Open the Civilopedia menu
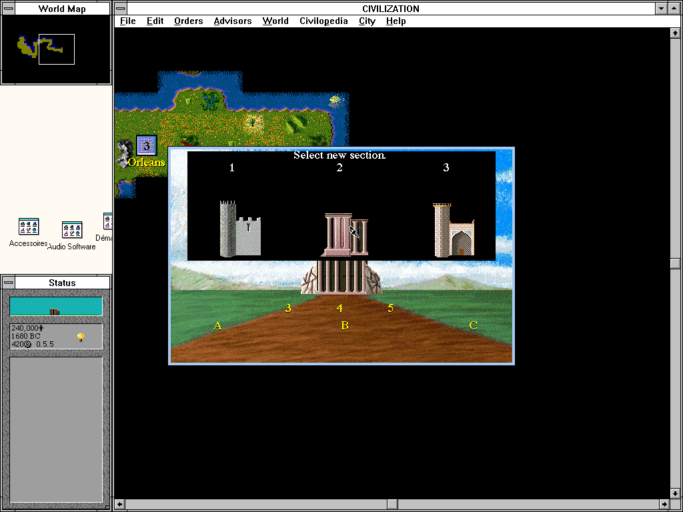Screen dimensions: 683x512 tap(323, 21)
